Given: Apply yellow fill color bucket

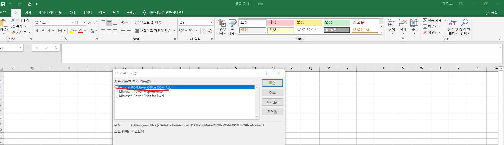Looking at the screenshot, I should [72, 31].
